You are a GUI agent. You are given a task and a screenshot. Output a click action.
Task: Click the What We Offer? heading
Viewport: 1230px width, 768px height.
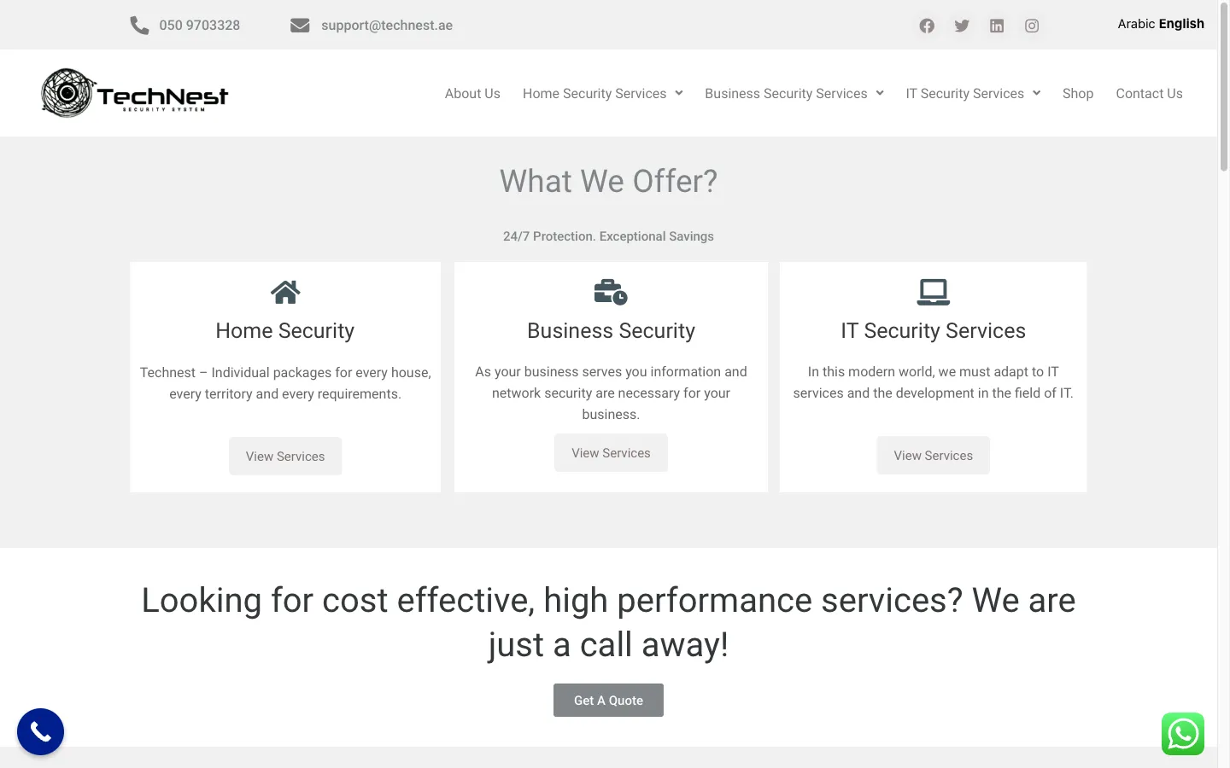pos(608,181)
